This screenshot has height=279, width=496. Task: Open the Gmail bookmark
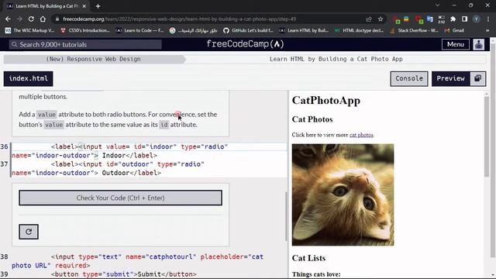pyautogui.click(x=454, y=30)
